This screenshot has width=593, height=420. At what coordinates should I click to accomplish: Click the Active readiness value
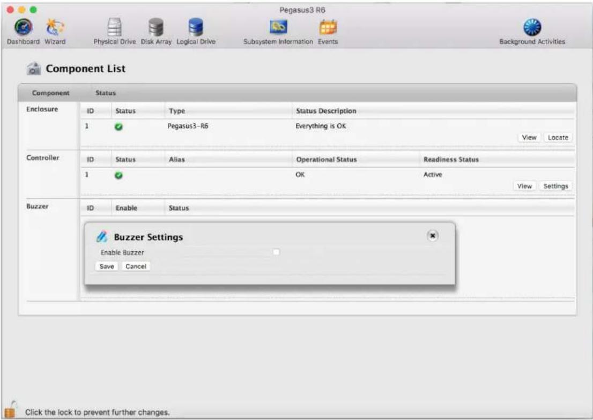coord(433,175)
